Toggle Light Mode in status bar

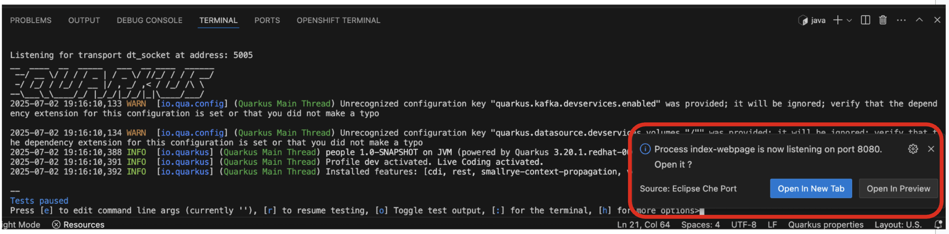(x=20, y=225)
